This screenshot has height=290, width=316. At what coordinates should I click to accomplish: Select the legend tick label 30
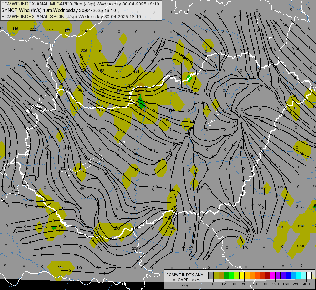click(x=234, y=284)
